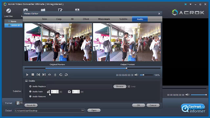The width and height of the screenshot is (210, 118).
Task: Click the Browse button
Action: (120, 87)
